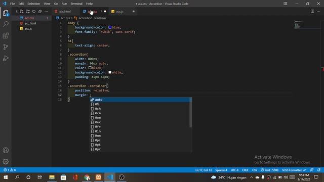
Task: Open white color swatch picker
Action: pos(110,72)
